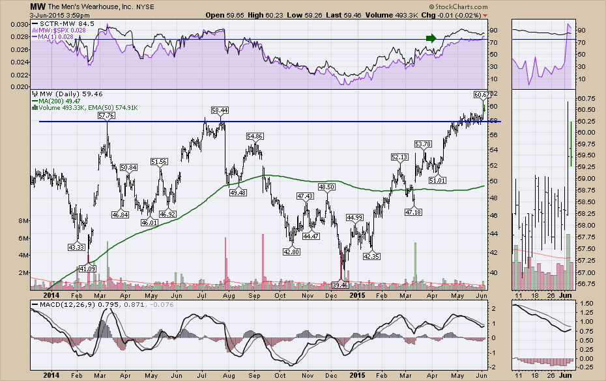Click the 50.84 price peak label
Screen dimensions: 606x381
[128, 167]
